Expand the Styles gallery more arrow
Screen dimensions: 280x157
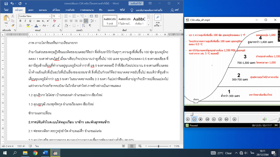(x=149, y=24)
